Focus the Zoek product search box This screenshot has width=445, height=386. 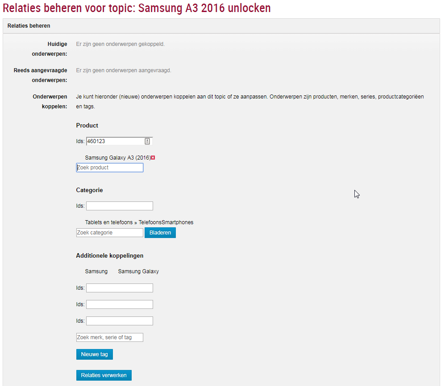[x=110, y=168]
